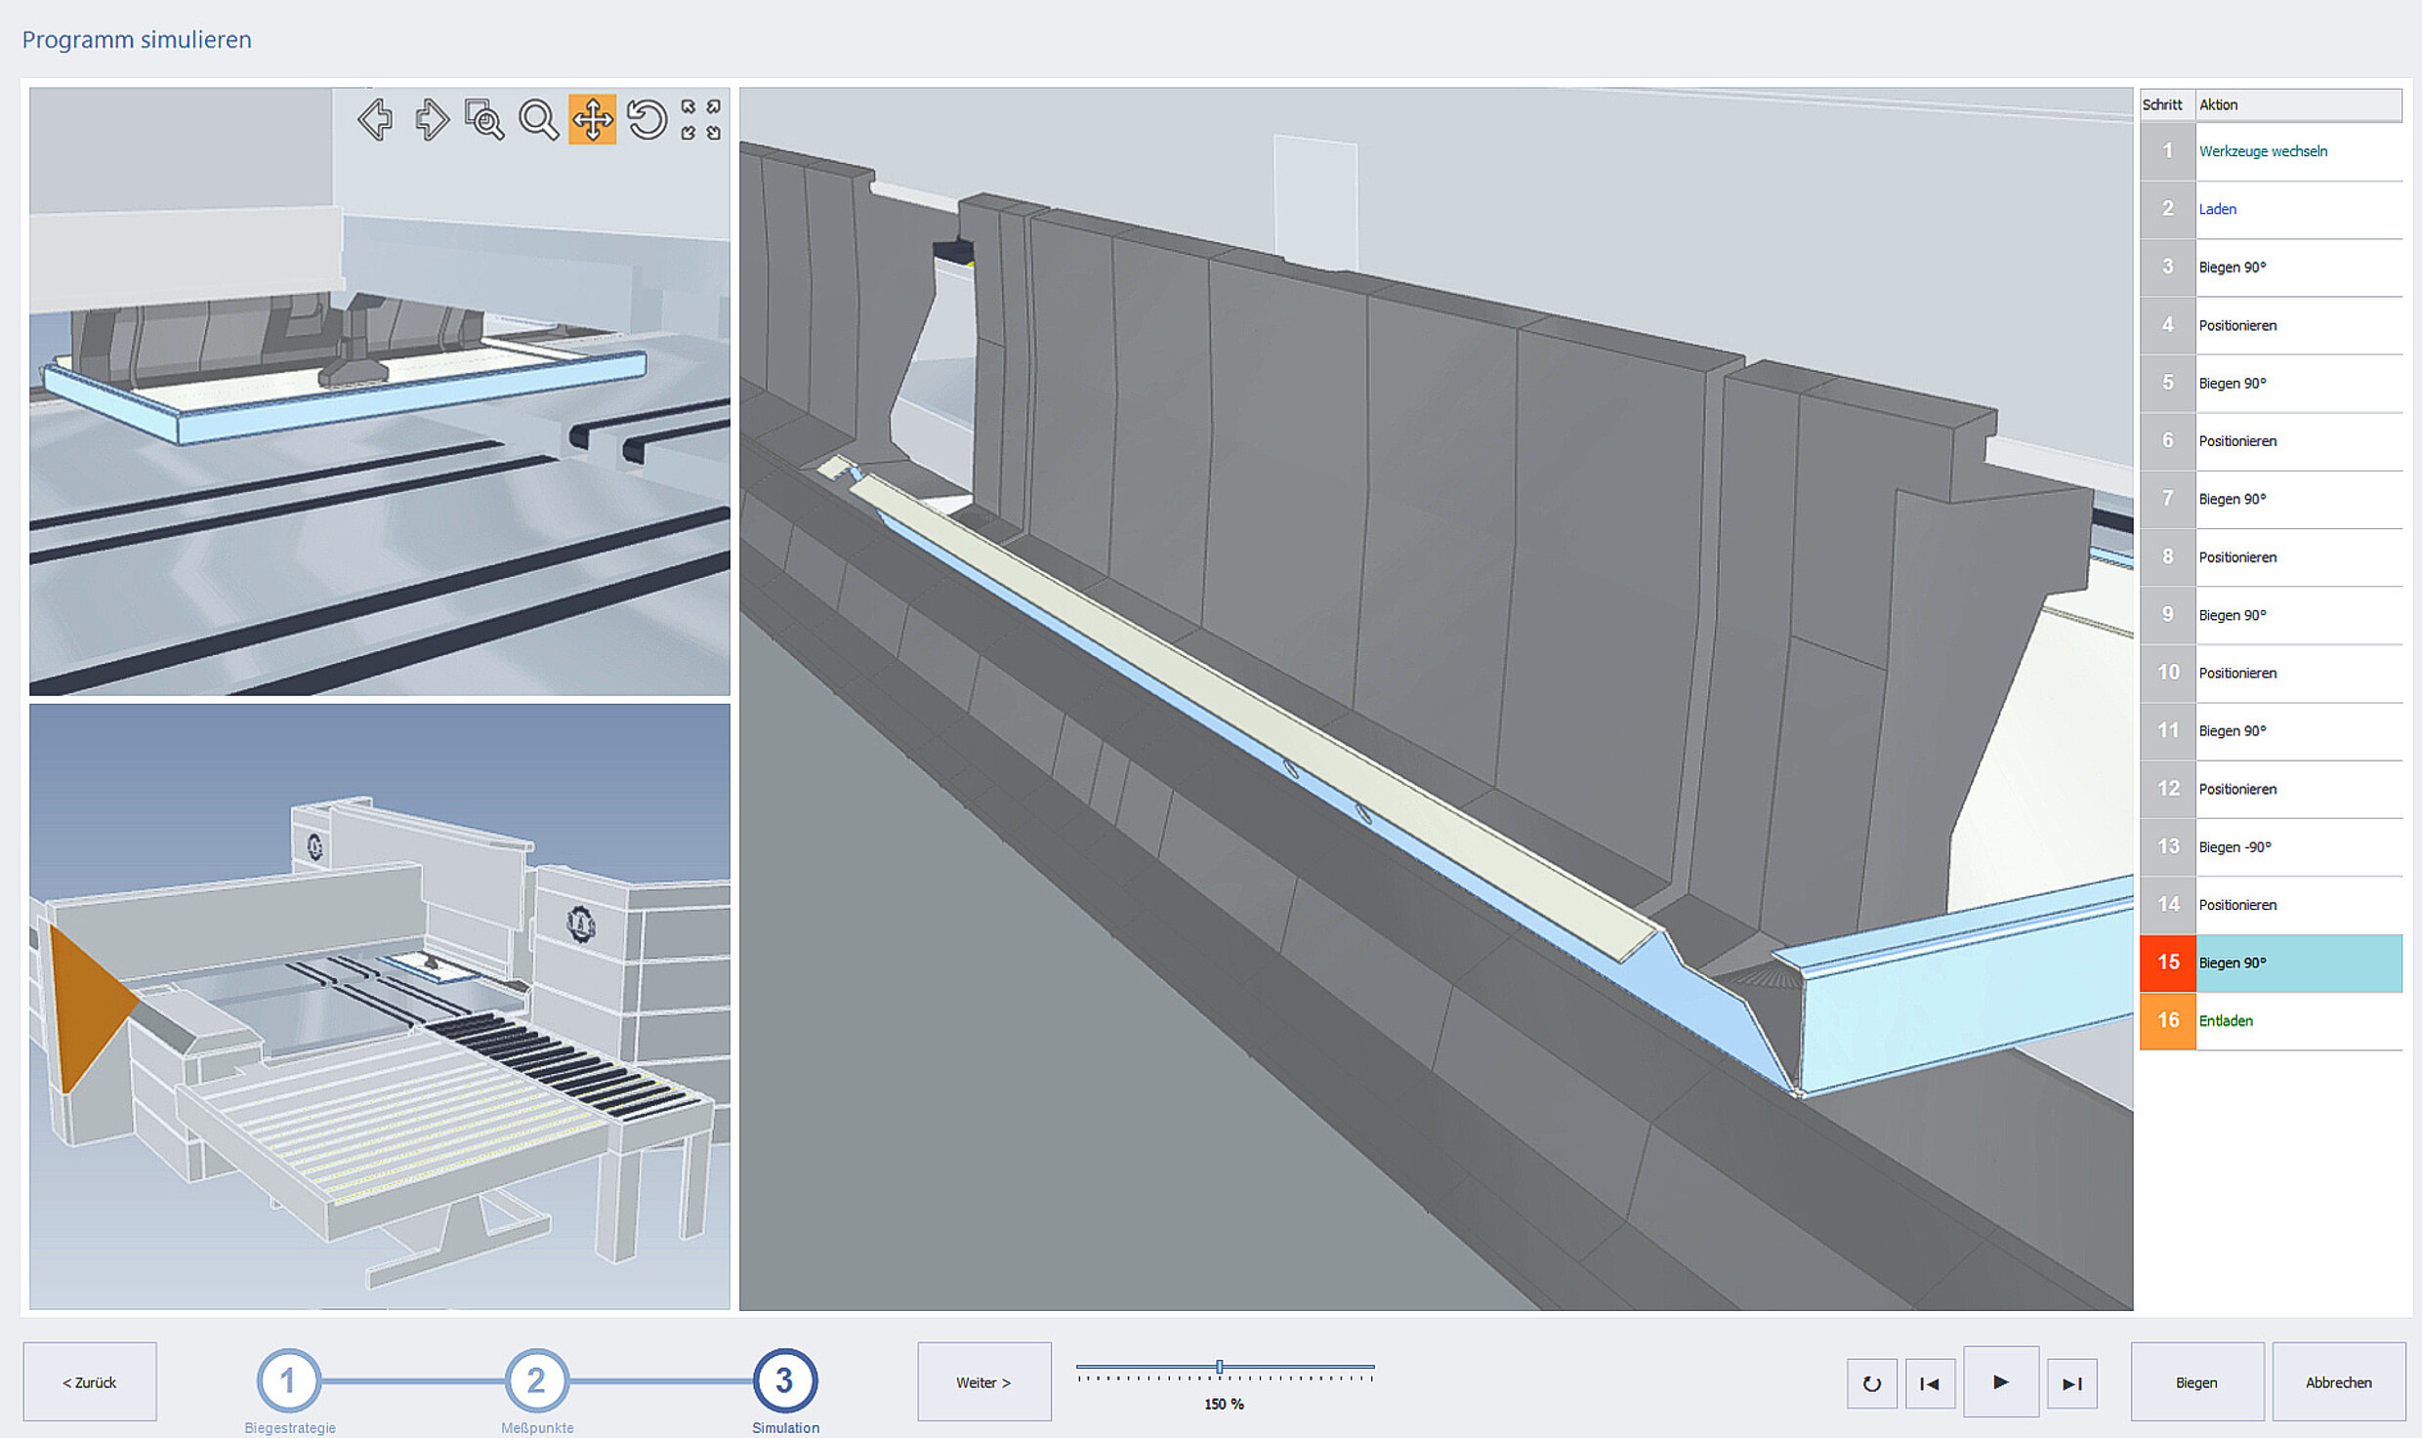Viewport: 2422px width, 1438px height.
Task: Skip to next simulation step
Action: tap(2071, 1383)
